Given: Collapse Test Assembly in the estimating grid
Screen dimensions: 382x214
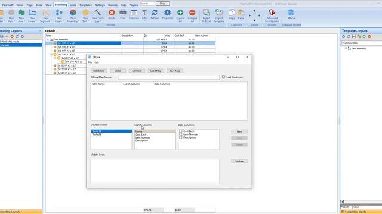Looking at the screenshot, I should pyautogui.click(x=48, y=39).
